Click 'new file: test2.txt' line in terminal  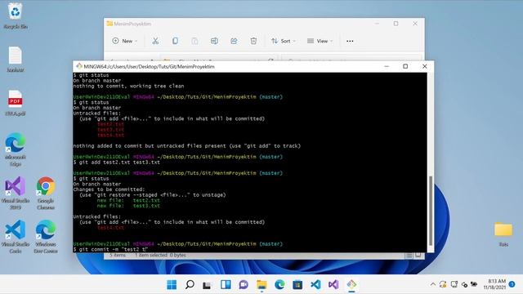(128, 200)
